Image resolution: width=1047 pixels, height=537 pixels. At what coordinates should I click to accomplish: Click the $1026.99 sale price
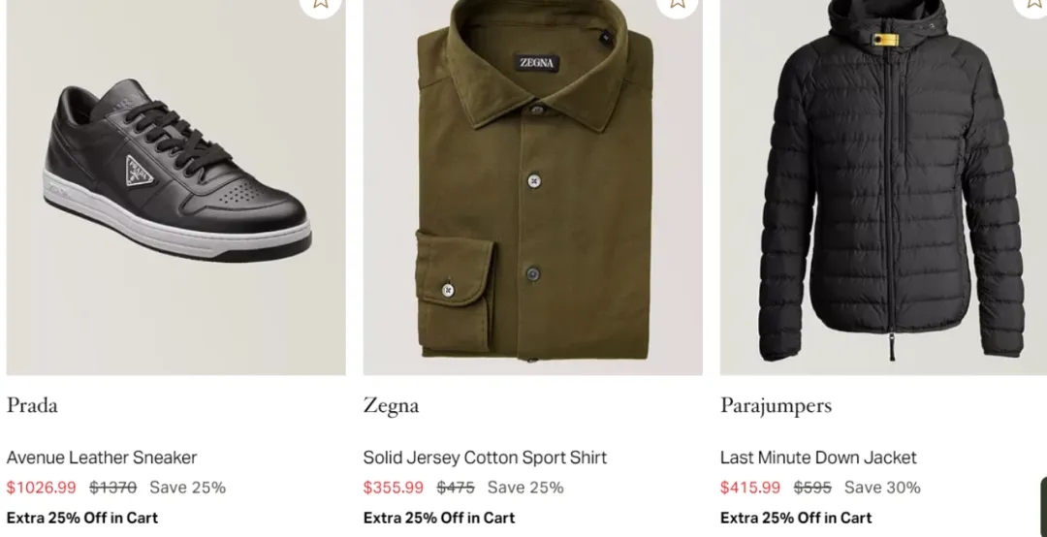[x=41, y=488]
